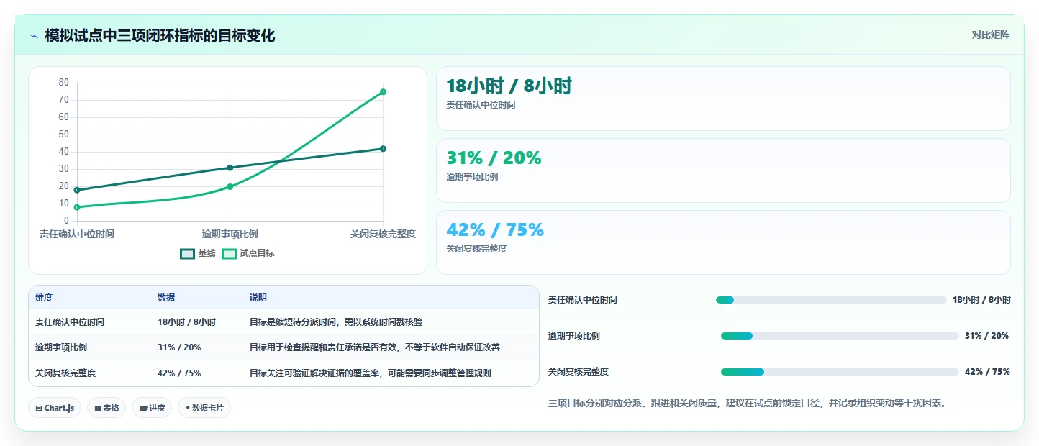The width and height of the screenshot is (1039, 446).
Task: Click the 逾期事项比例 progress bar
Action: [840, 336]
